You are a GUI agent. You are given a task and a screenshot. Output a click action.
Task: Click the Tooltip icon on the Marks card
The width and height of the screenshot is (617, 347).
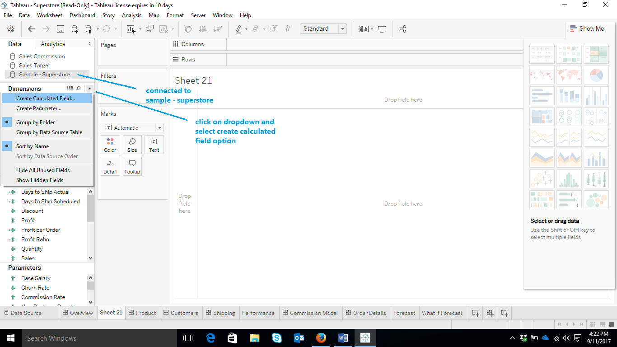coord(132,166)
